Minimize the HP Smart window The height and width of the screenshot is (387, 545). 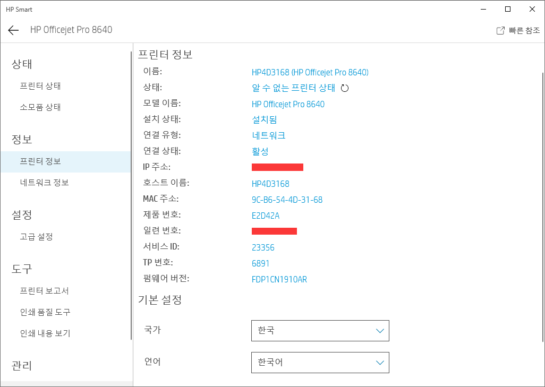pyautogui.click(x=483, y=10)
